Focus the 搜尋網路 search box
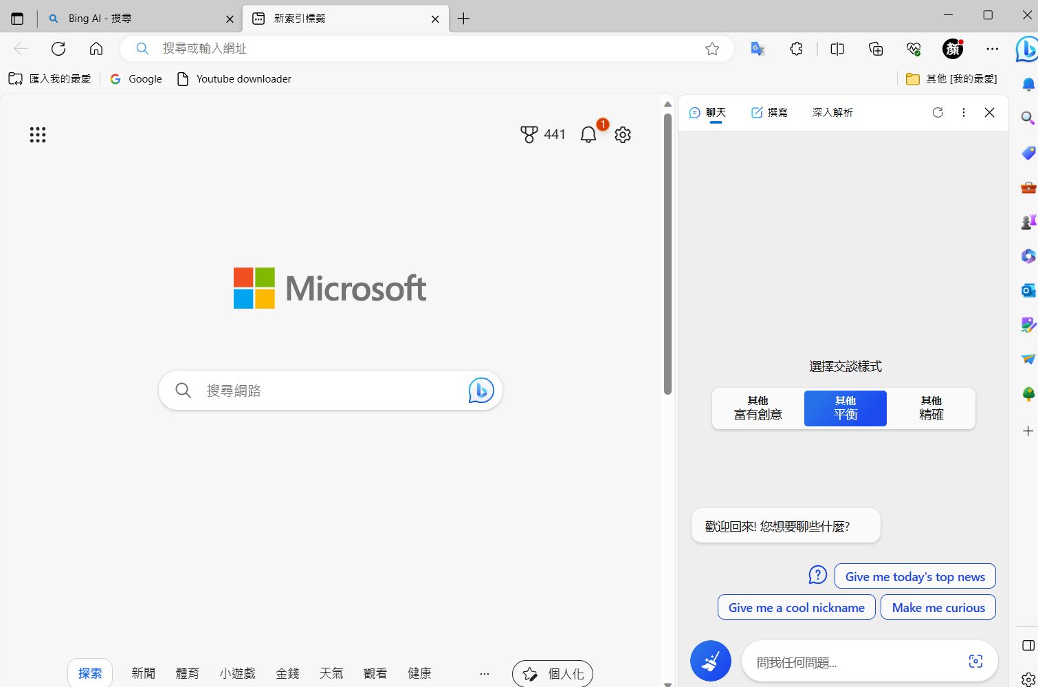This screenshot has height=687, width=1038. tap(331, 391)
